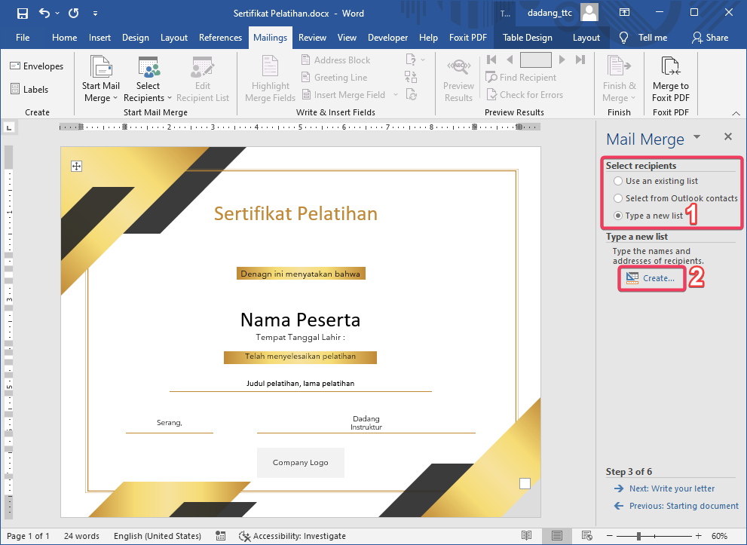Click the 24 words count in status bar
This screenshot has width=747, height=545.
[81, 536]
